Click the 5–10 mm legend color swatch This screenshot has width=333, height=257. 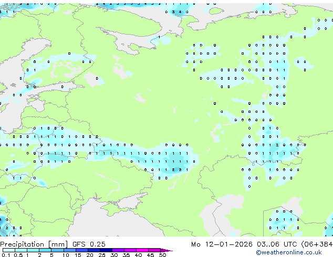57,250
